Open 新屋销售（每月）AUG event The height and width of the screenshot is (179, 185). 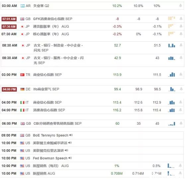click(51, 166)
